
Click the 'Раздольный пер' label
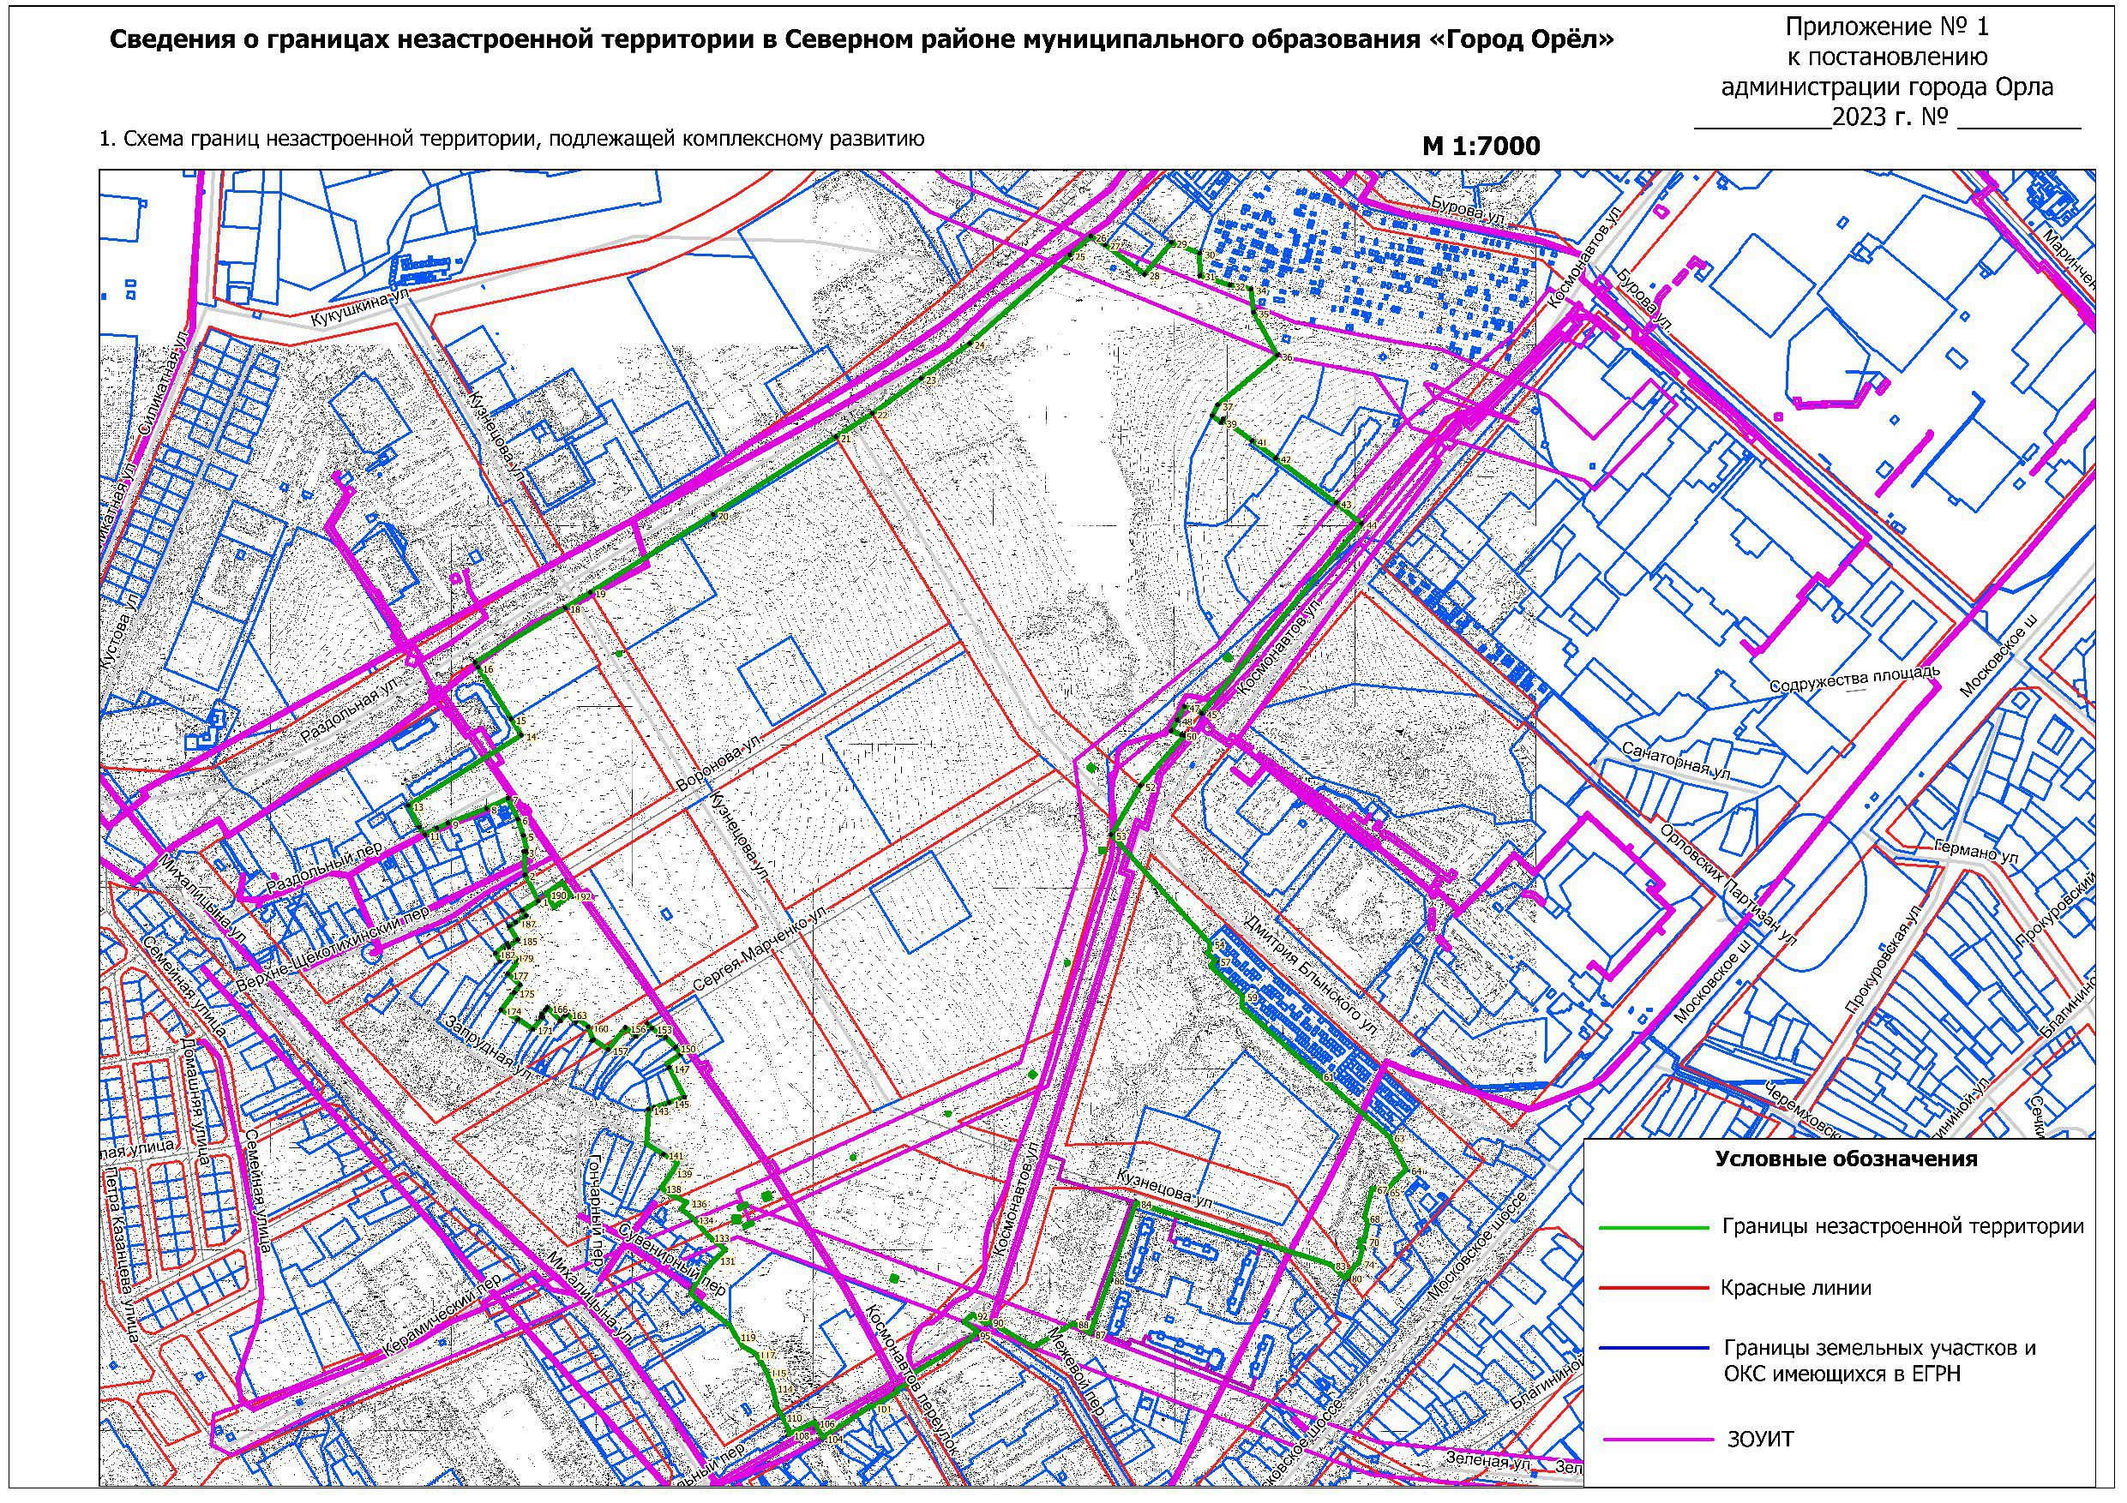pyautogui.click(x=324, y=868)
